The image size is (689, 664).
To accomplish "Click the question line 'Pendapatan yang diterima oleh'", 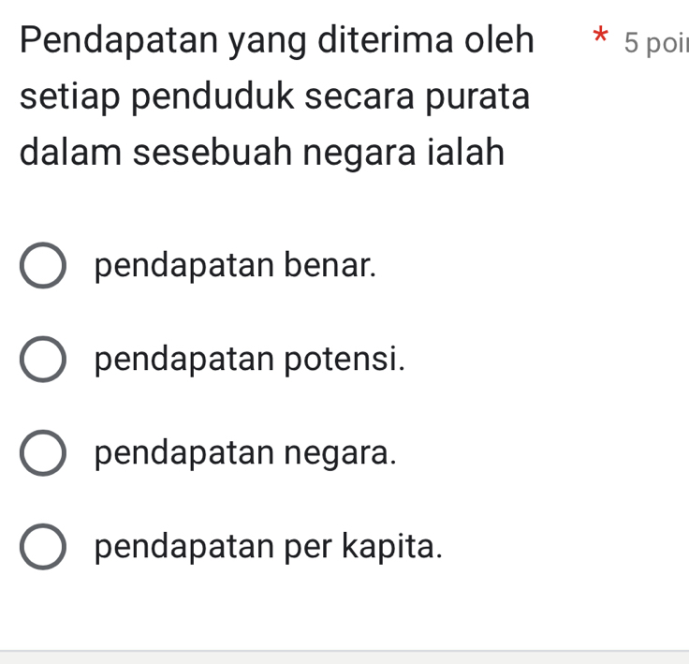I will tap(278, 42).
